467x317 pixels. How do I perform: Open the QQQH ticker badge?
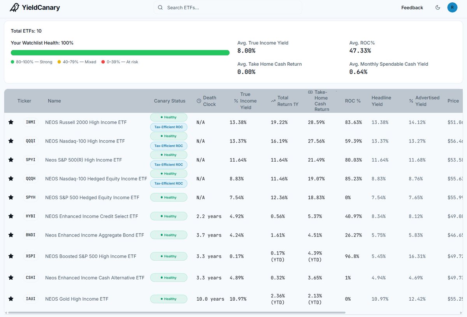[30, 179]
